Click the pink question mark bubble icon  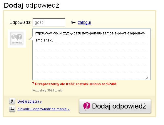point(87,106)
